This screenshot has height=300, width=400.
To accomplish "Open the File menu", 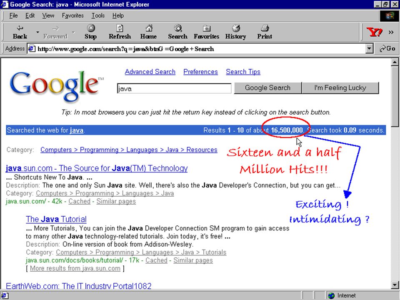I will coord(13,15).
